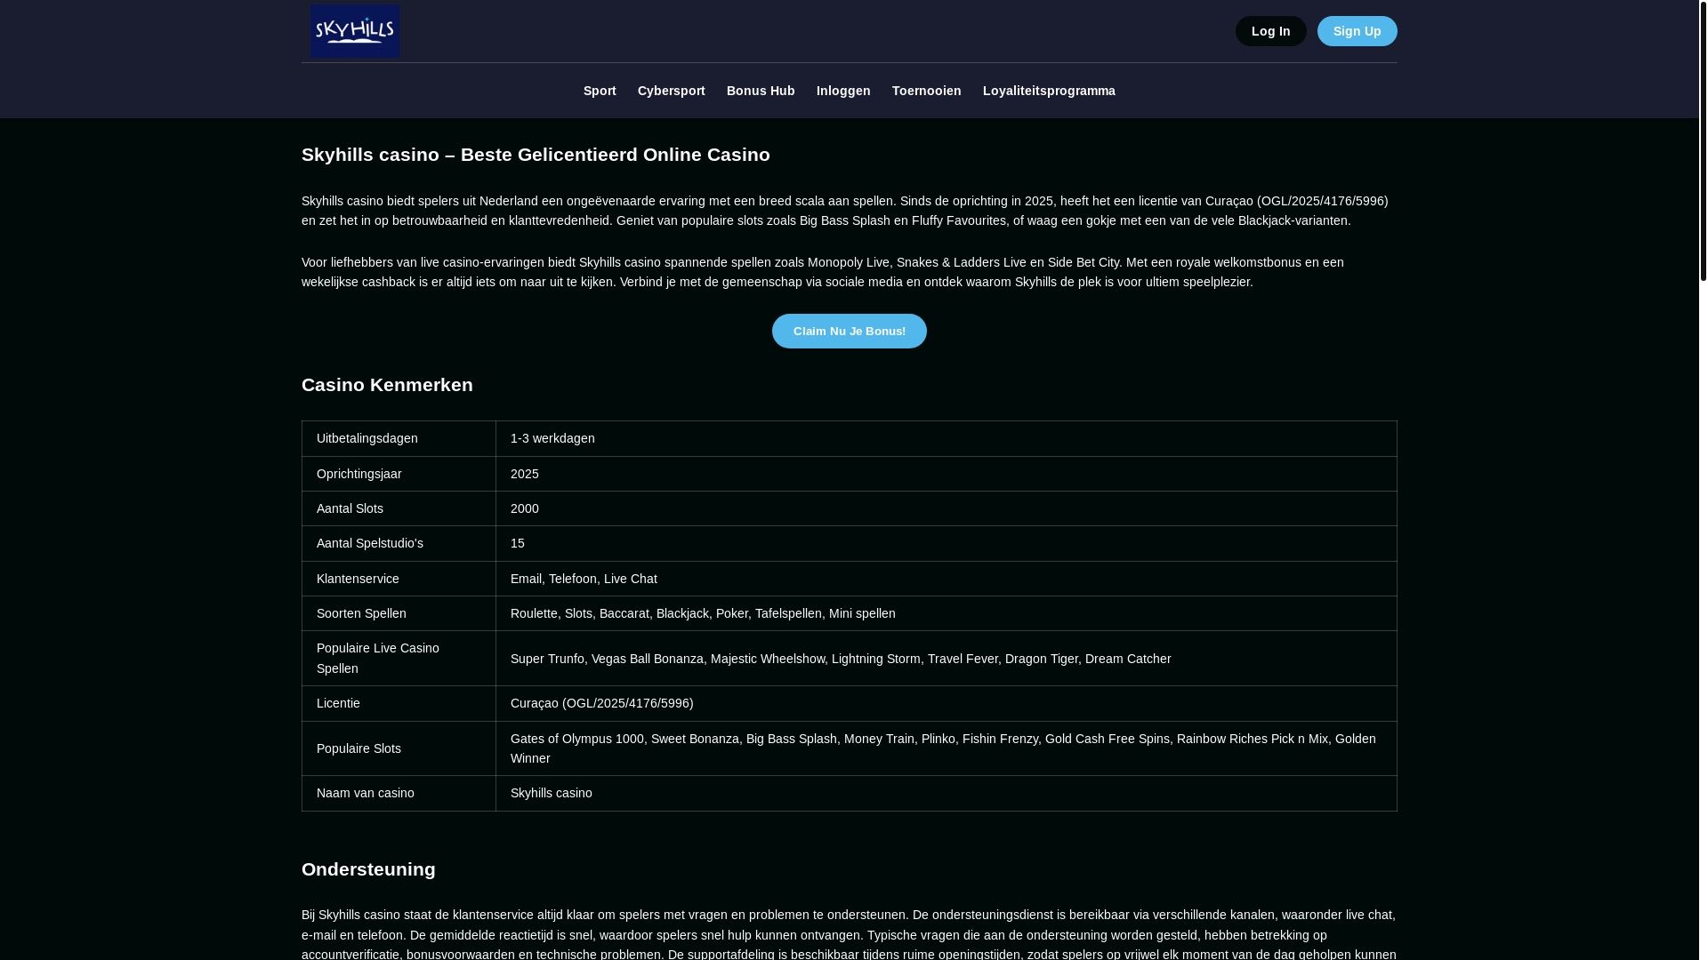1708x960 pixels.
Task: Click paragraph about live casino-ervaringen
Action: click(x=823, y=272)
